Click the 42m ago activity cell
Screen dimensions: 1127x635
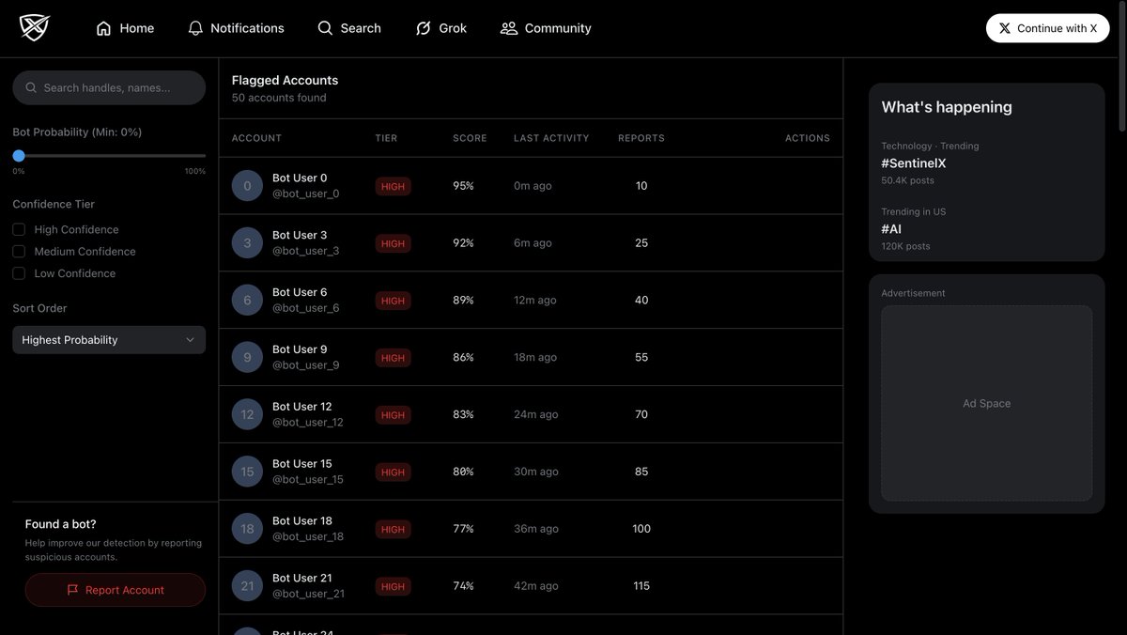536,586
